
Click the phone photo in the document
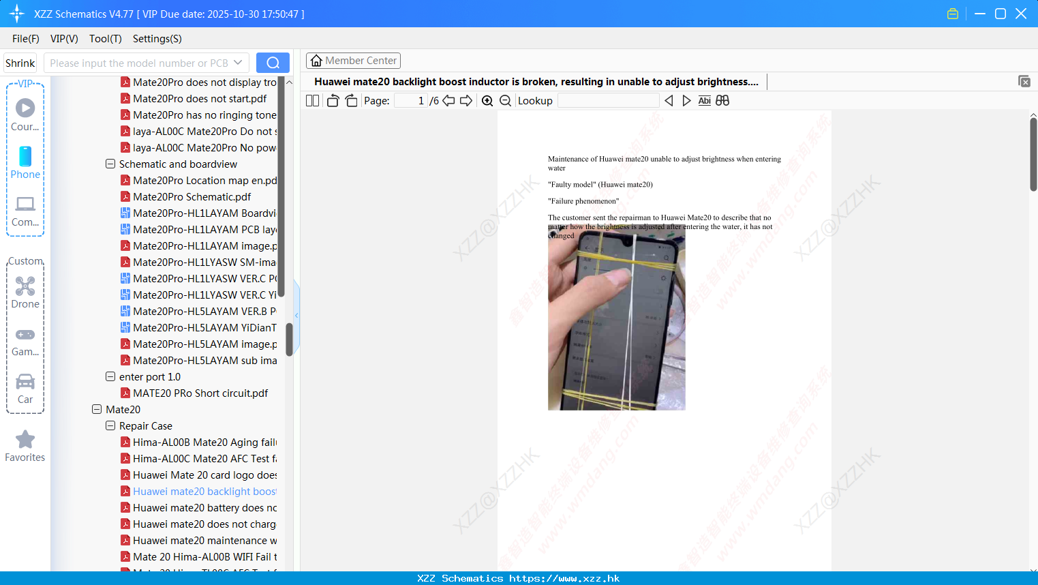[617, 318]
